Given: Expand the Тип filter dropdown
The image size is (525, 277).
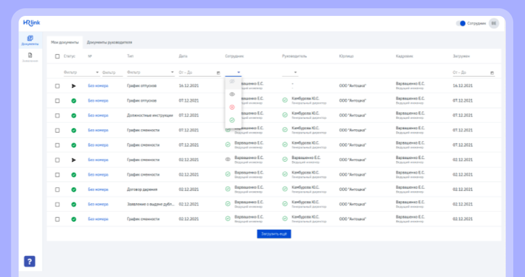Looking at the screenshot, I should pyautogui.click(x=172, y=73).
